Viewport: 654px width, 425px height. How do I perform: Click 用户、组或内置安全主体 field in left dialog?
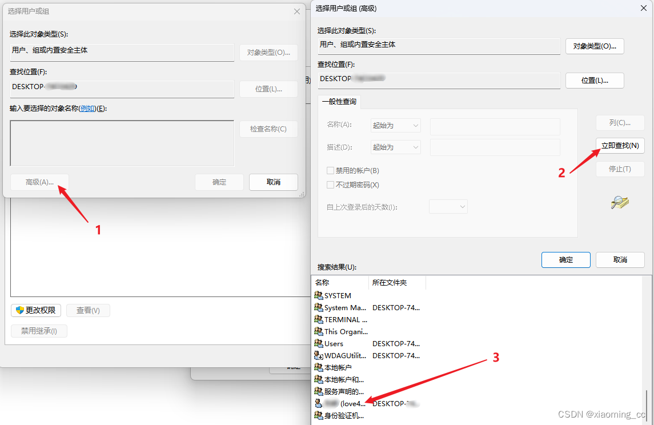pos(122,52)
